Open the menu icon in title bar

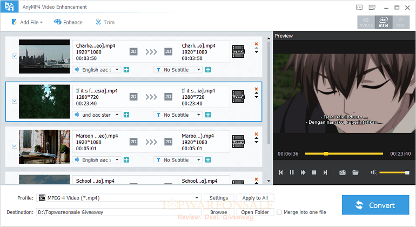(372, 8)
